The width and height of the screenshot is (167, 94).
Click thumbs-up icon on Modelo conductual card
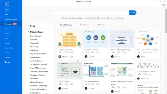71,52
